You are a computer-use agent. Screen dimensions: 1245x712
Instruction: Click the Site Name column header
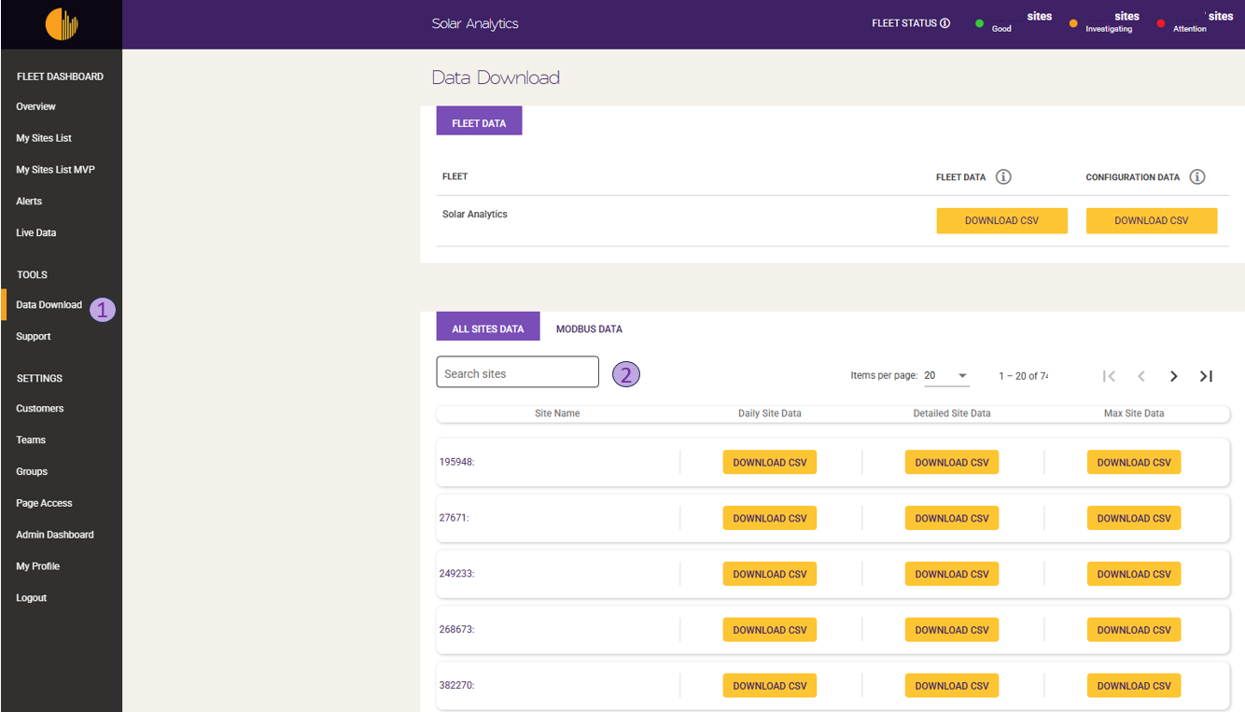pos(557,413)
